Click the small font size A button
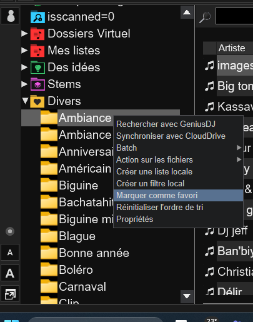The image size is (253, 322). [x=10, y=253]
